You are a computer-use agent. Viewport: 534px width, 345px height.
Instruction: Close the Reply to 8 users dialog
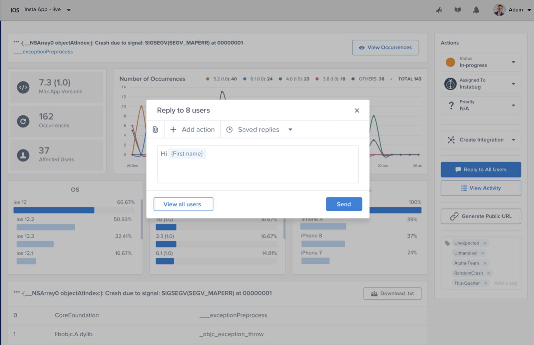(357, 110)
